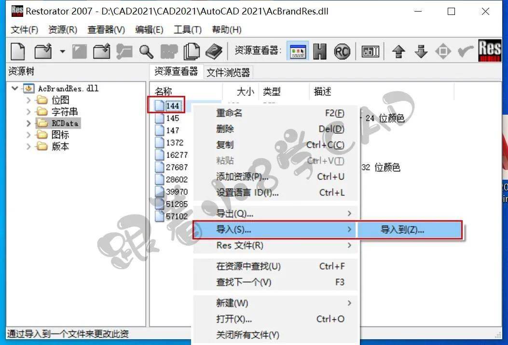Open the string editor abI icon
This screenshot has height=345, width=508.
coord(370,51)
